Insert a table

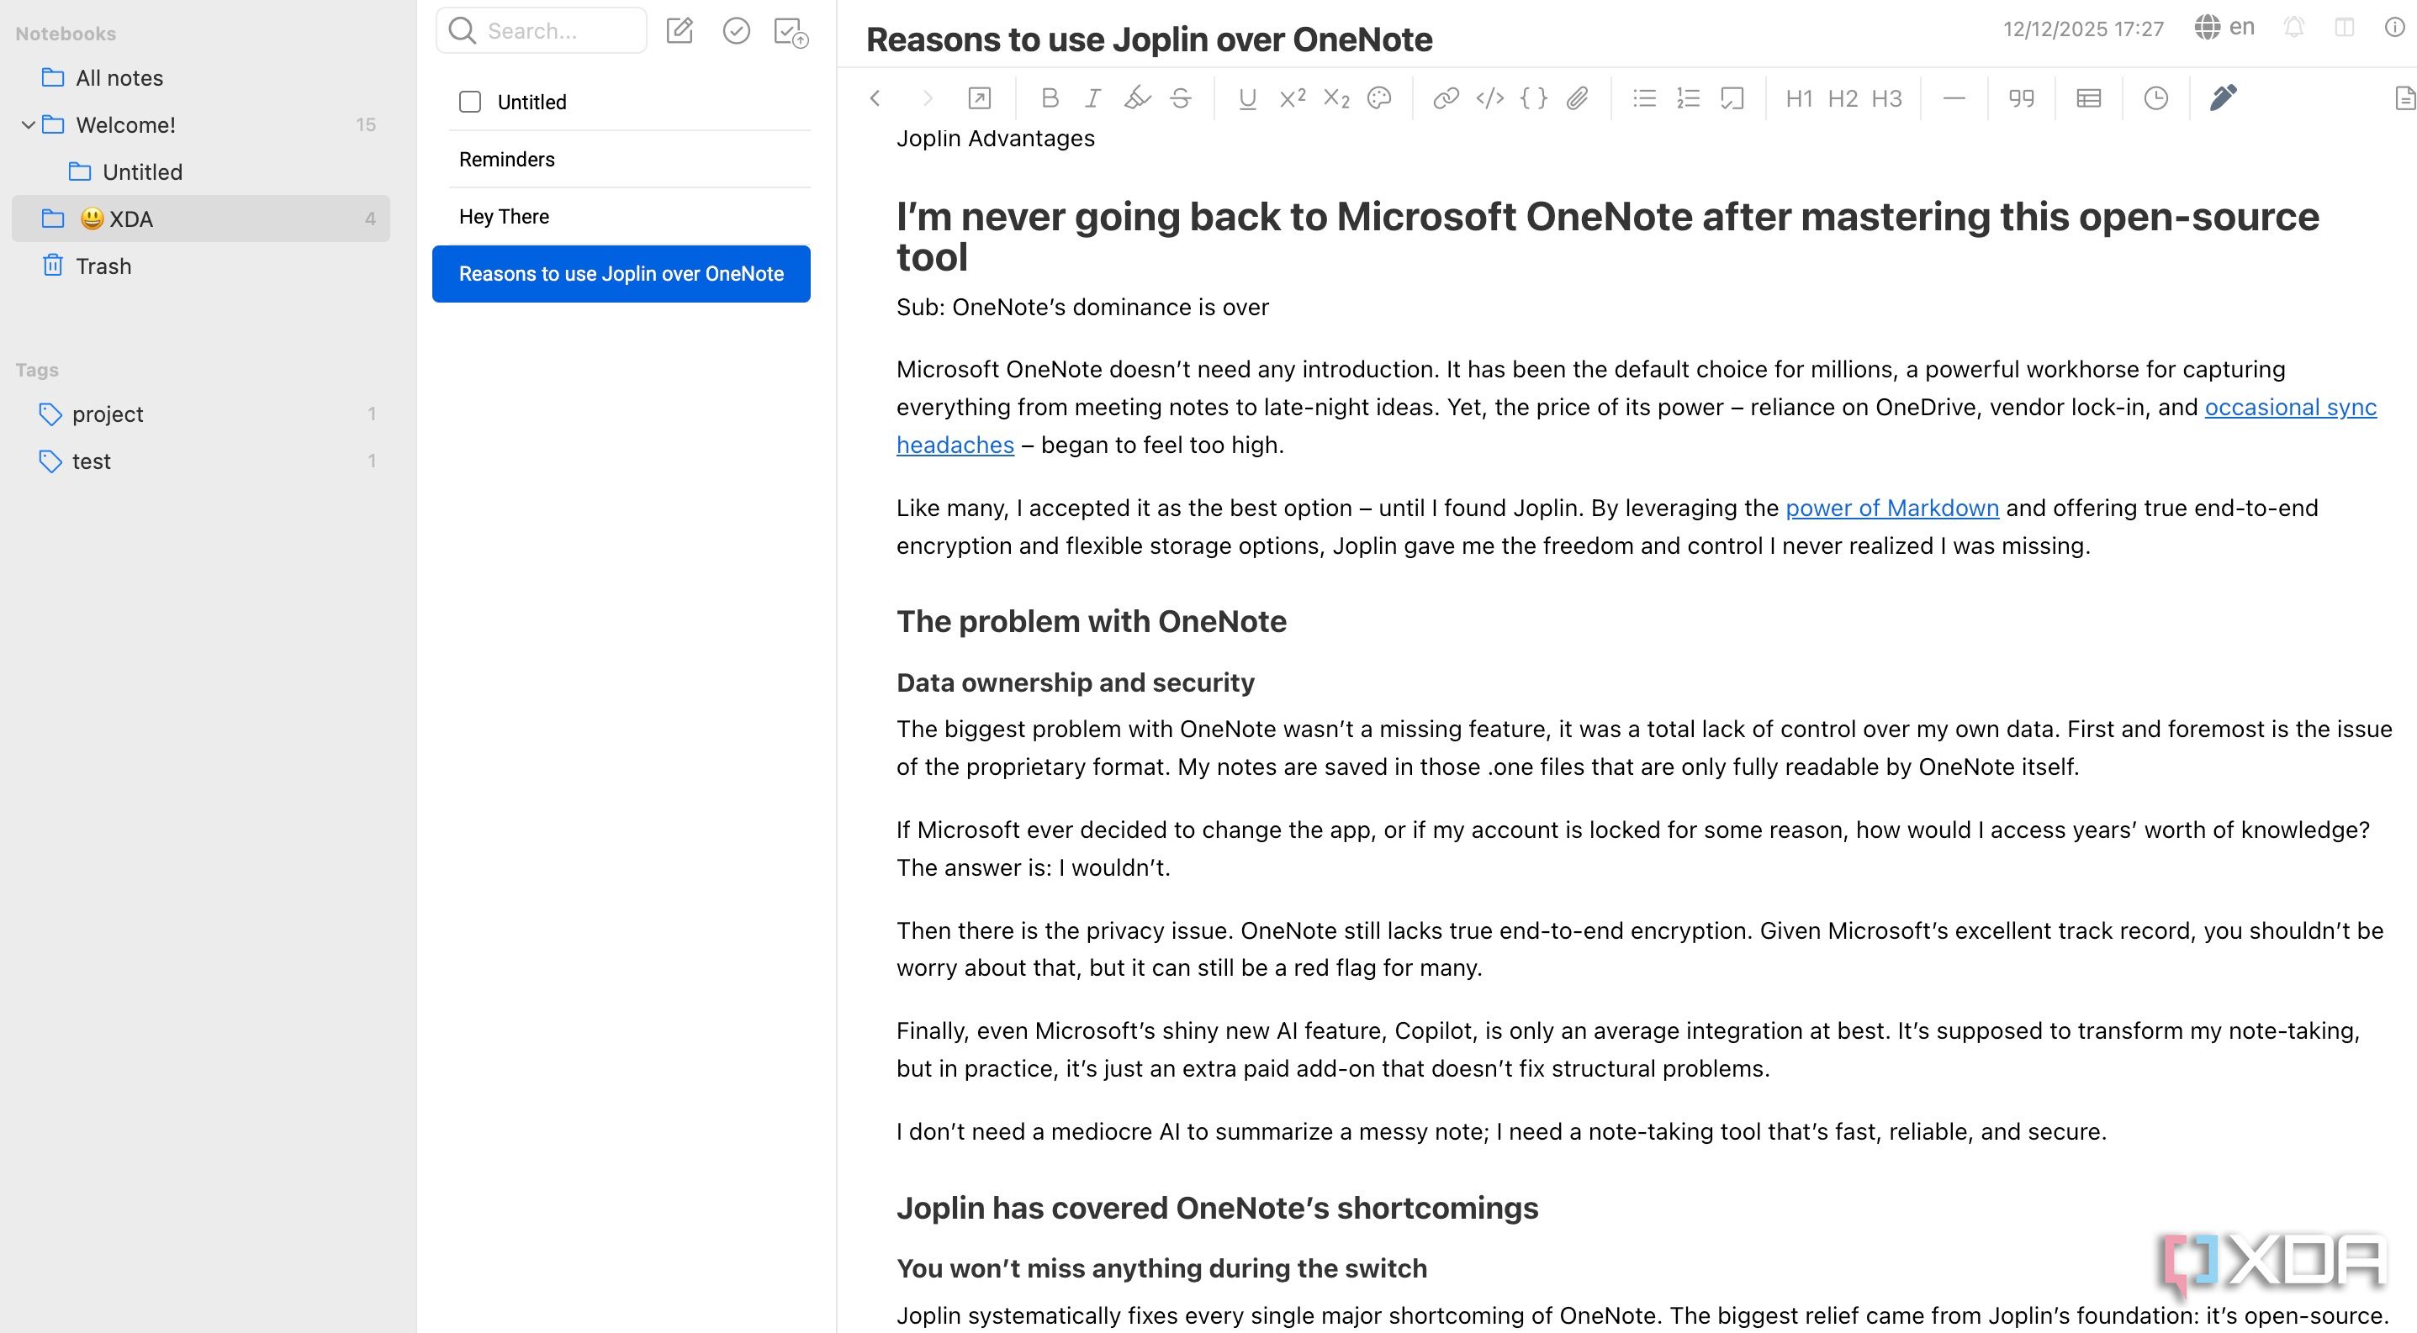[2089, 98]
